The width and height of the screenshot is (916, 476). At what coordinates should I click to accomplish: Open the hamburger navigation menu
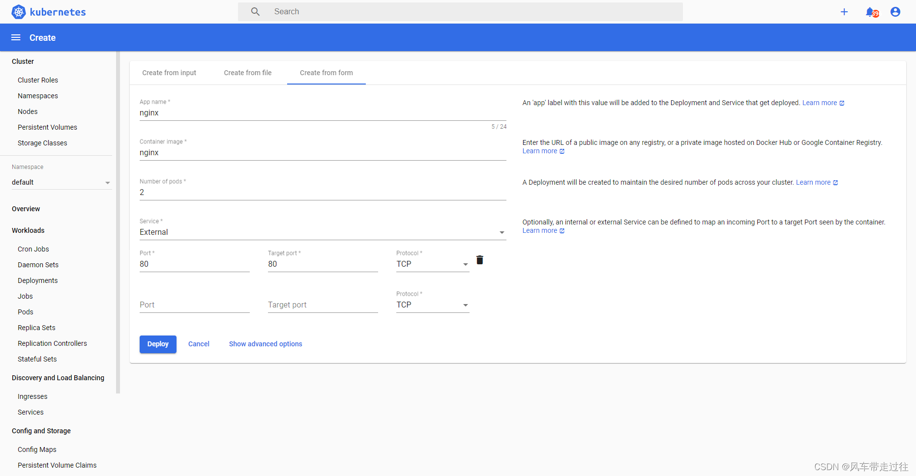pyautogui.click(x=15, y=37)
